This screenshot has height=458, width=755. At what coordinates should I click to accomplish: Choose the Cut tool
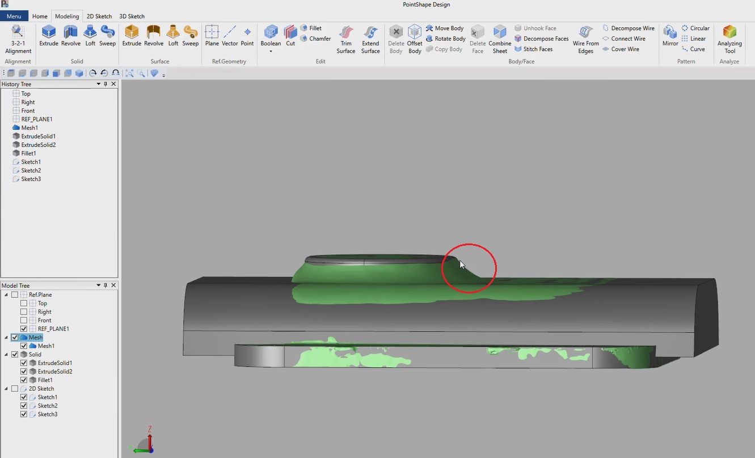[290, 36]
